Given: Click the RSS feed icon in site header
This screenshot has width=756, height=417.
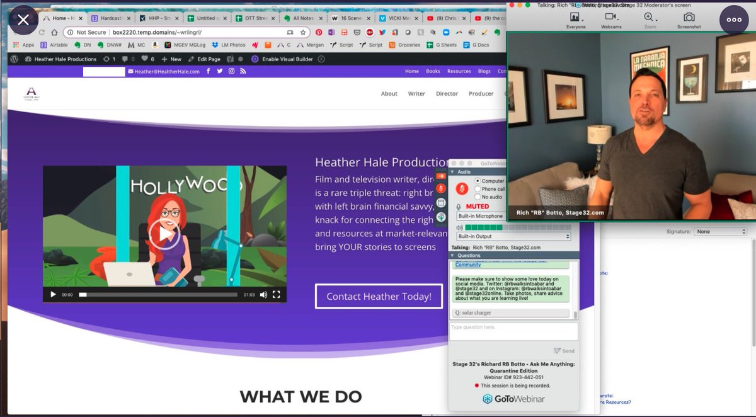Looking at the screenshot, I should pos(243,71).
